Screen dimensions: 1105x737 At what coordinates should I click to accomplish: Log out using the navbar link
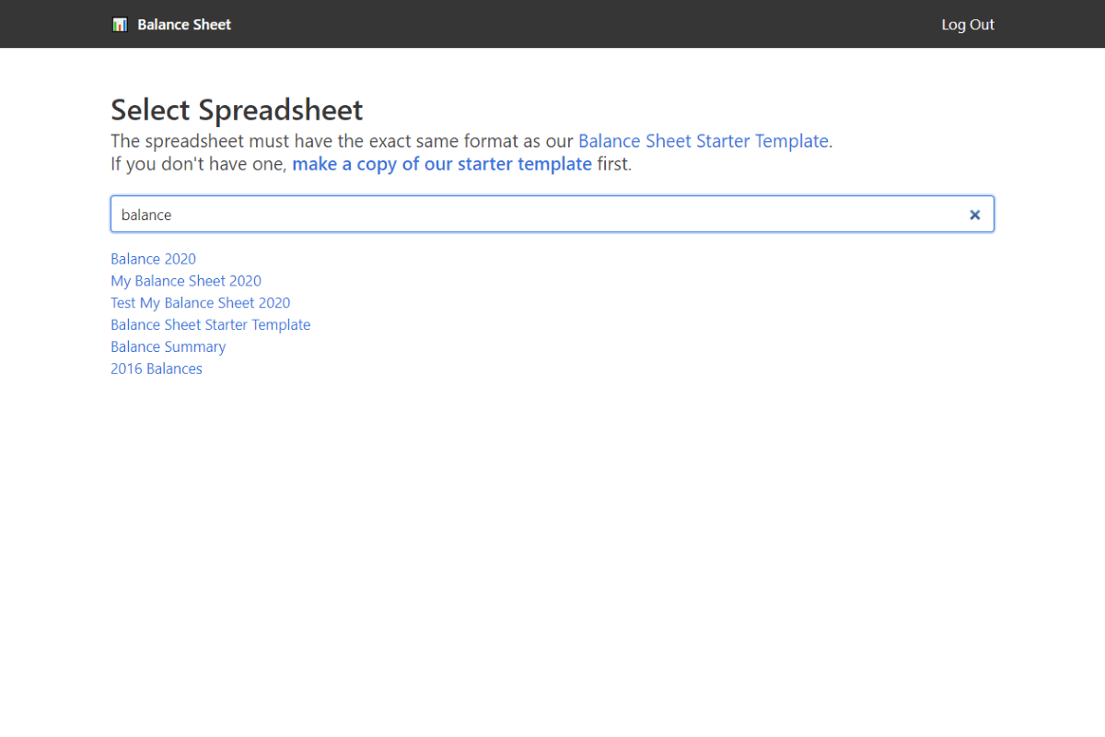[x=967, y=25]
